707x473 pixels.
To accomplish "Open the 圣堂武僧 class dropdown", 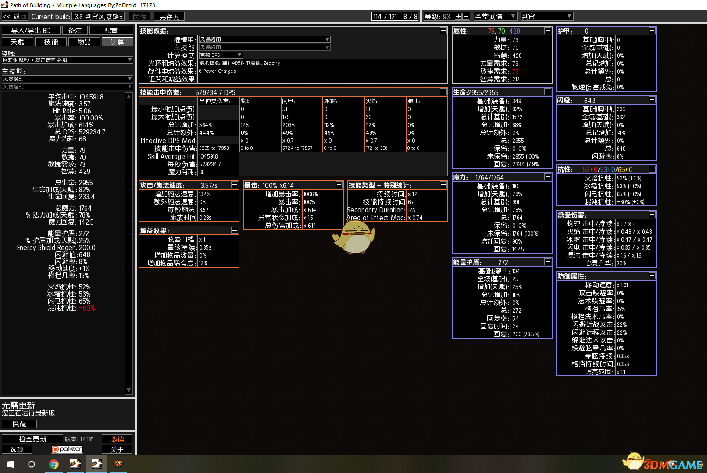I will pyautogui.click(x=495, y=16).
